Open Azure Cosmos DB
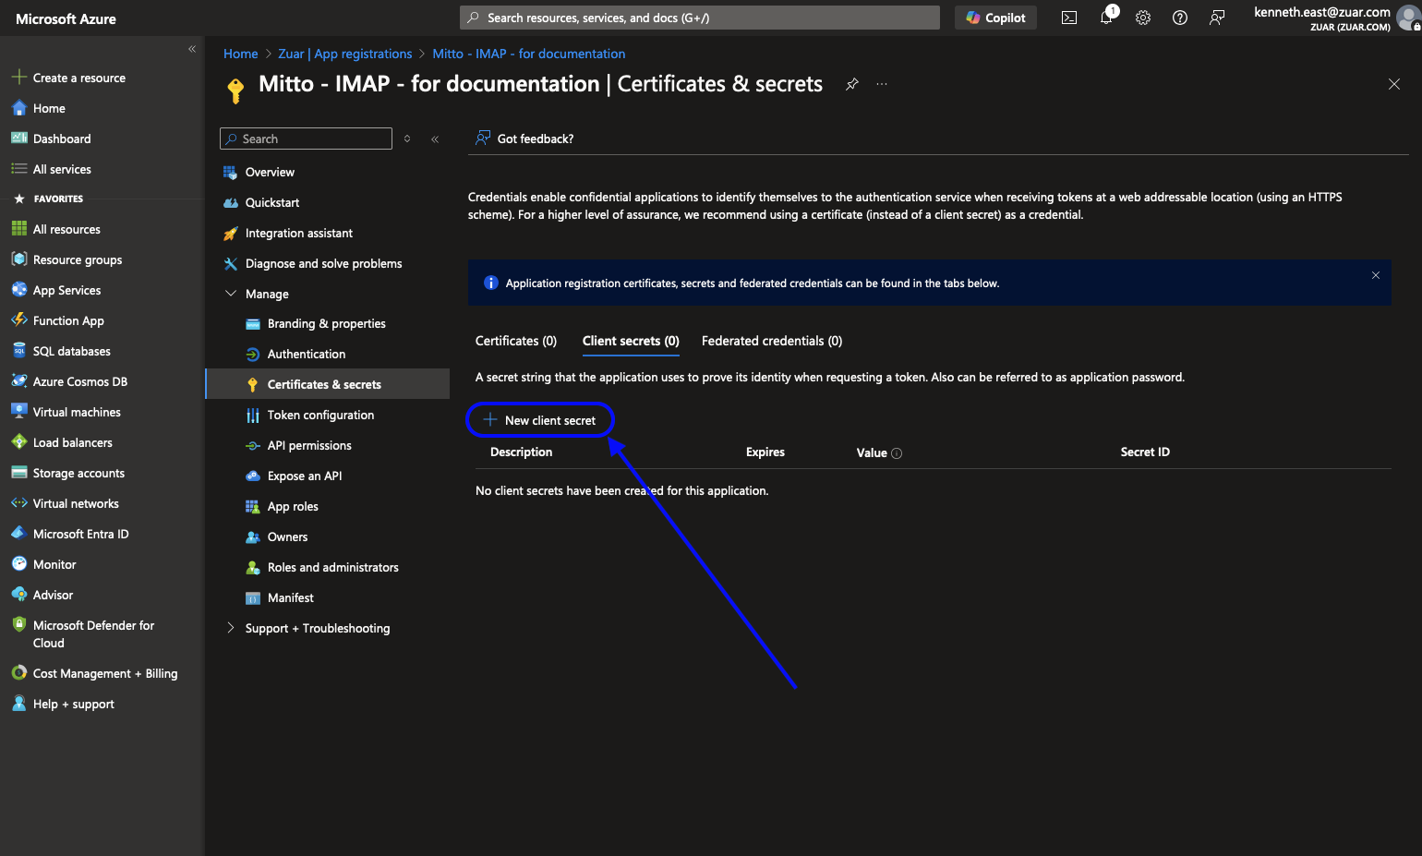 coord(70,381)
